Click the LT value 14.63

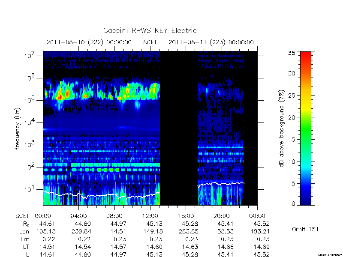pos(190,247)
